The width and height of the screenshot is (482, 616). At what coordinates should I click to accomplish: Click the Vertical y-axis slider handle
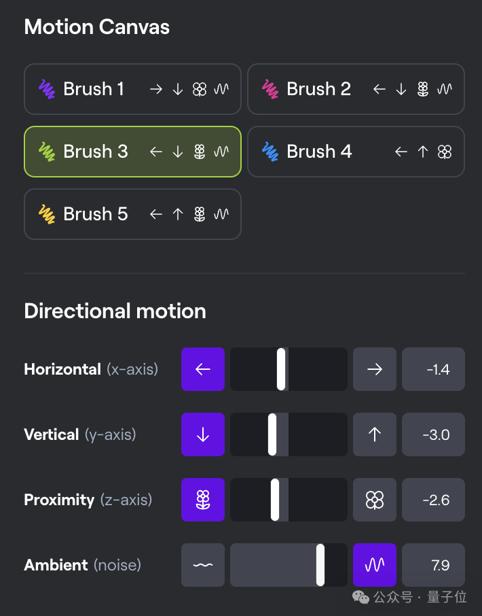point(272,434)
